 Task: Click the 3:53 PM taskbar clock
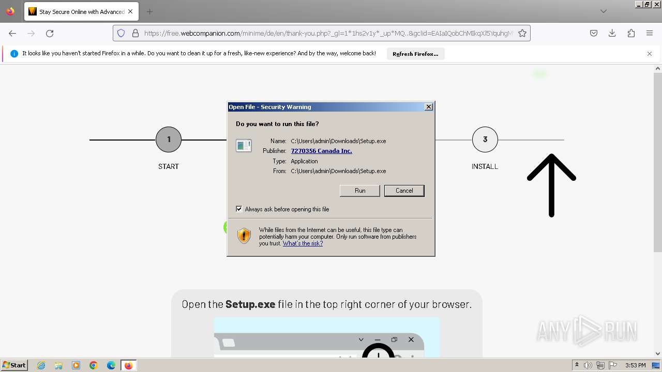click(x=635, y=365)
